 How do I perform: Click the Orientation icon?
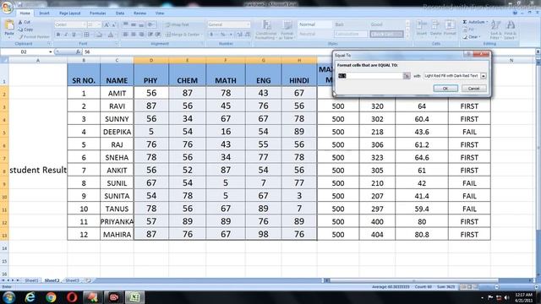click(x=151, y=24)
